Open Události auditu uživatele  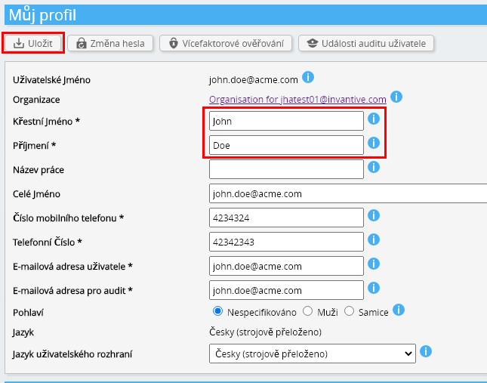366,43
